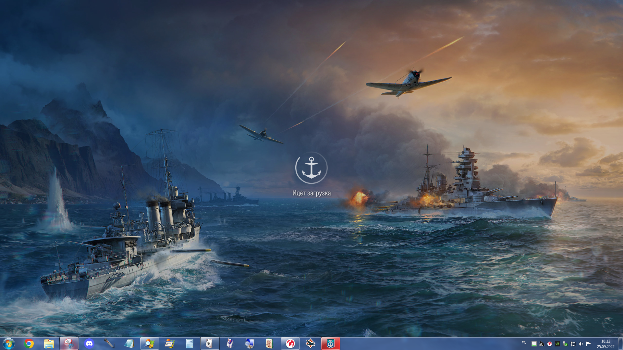The width and height of the screenshot is (623, 350).
Task: Open the NVIDIA tray icon
Action: tap(557, 344)
